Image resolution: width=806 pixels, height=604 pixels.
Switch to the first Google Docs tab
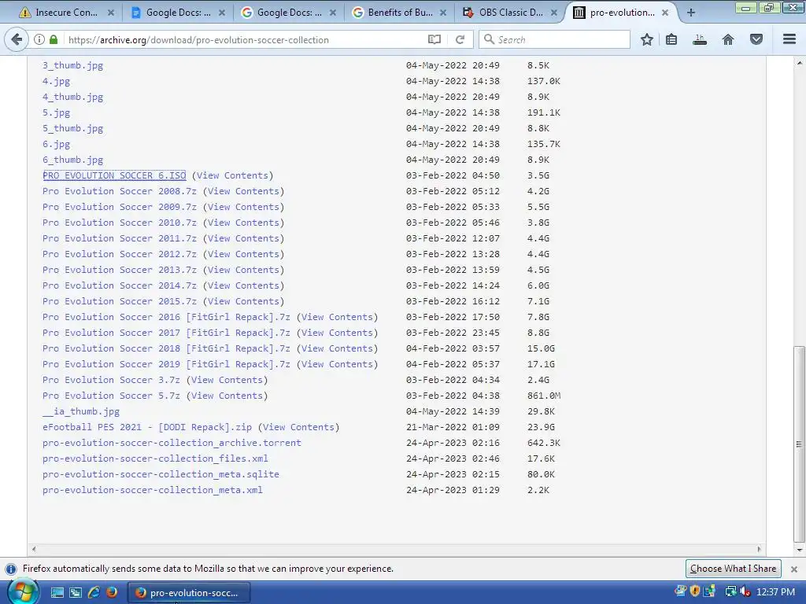[x=178, y=13]
